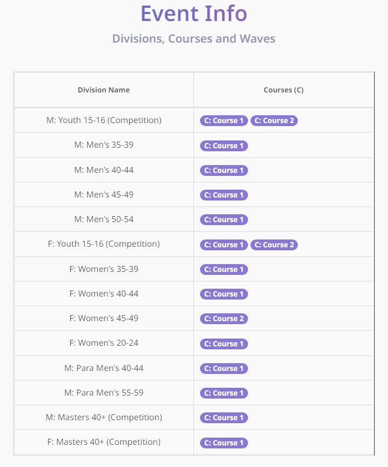Screen dimensions: 388x467
Task: Select Course 1 badge for Para Men's 55-59
Action: tap(224, 393)
